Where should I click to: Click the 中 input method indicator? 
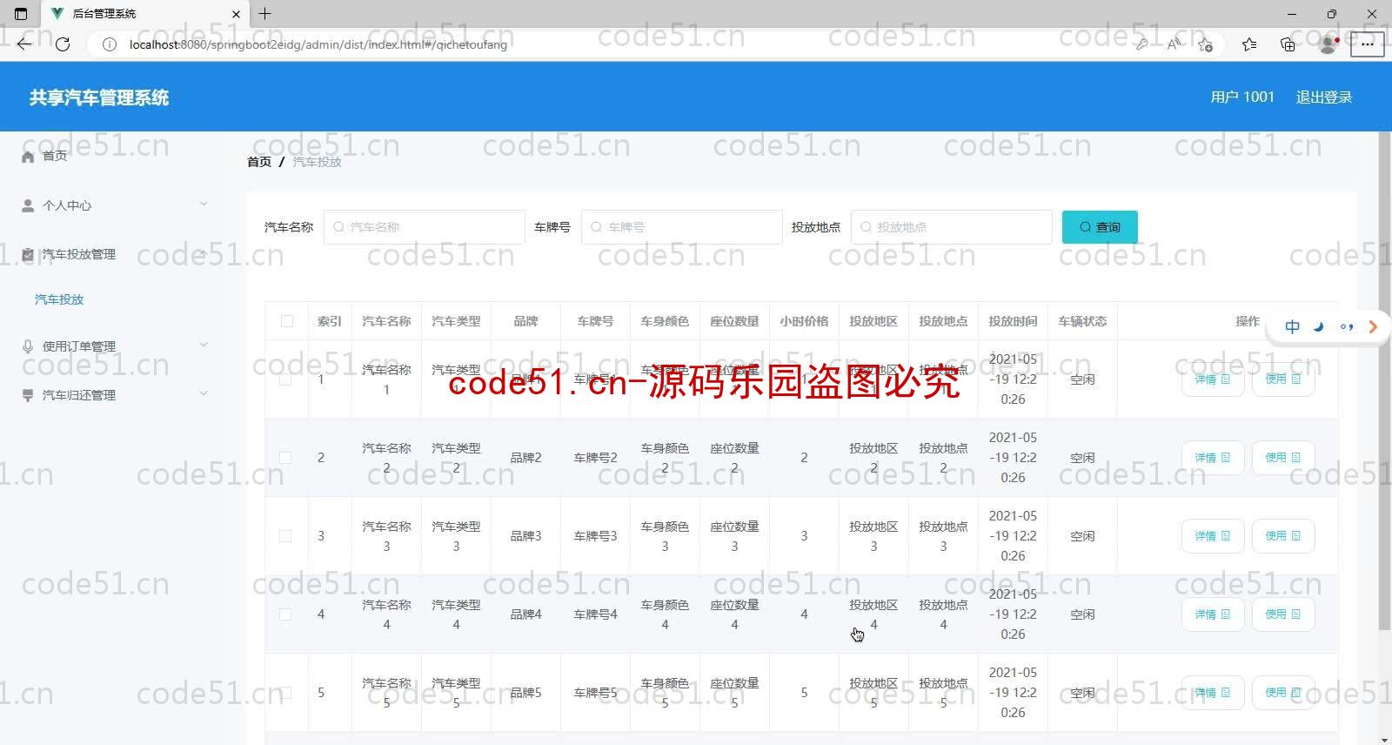pyautogui.click(x=1293, y=327)
